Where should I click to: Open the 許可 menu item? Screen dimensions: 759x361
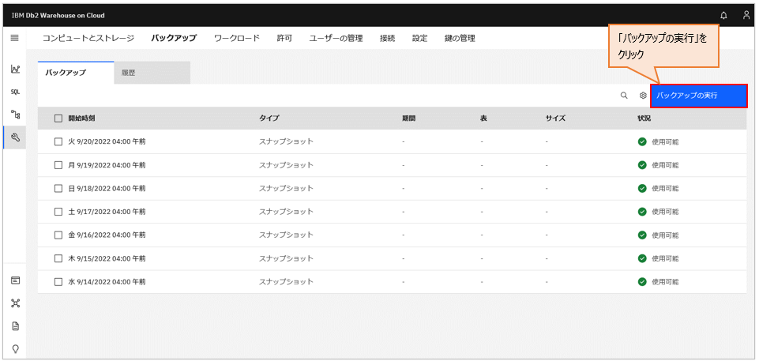click(x=284, y=38)
